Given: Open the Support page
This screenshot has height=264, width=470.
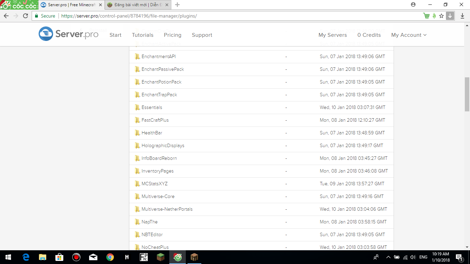Looking at the screenshot, I should point(202,35).
